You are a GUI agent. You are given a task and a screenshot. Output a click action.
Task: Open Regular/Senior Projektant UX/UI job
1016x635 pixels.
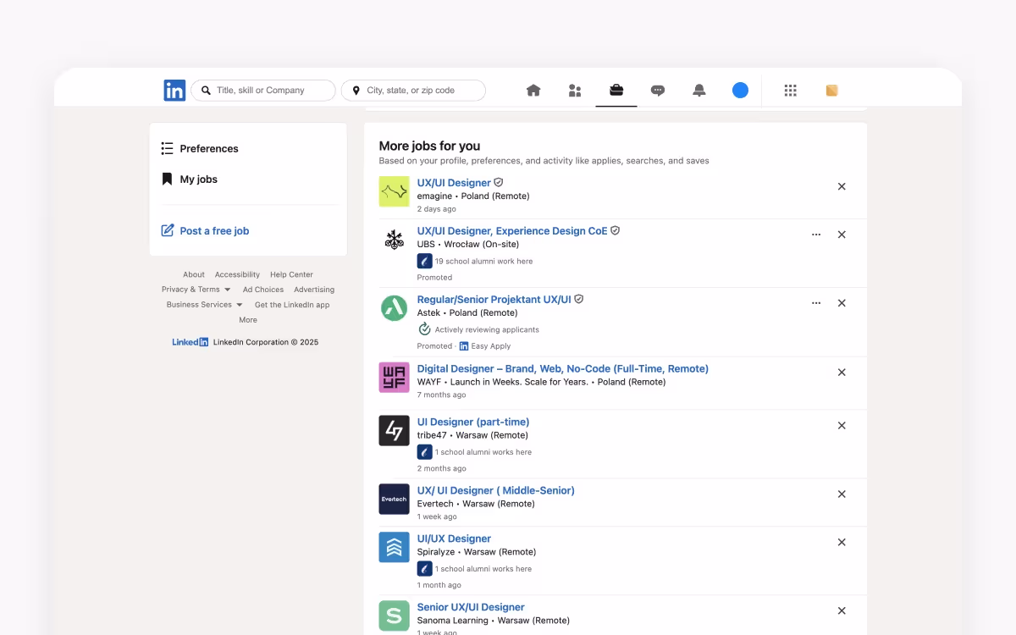494,300
